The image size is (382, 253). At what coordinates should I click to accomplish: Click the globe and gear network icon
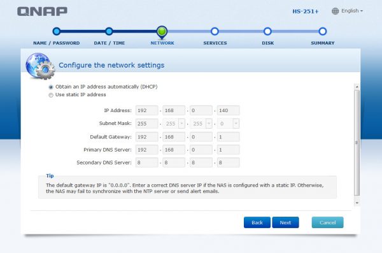tap(40, 66)
